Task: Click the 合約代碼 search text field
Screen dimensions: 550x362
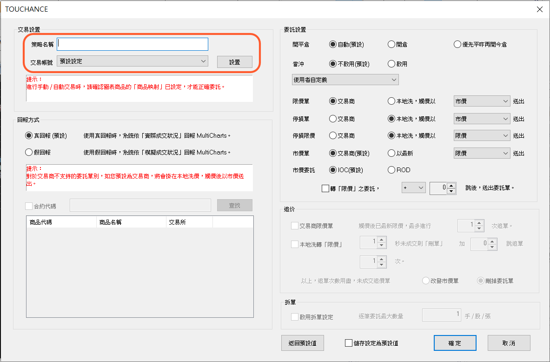Action: tap(140, 205)
